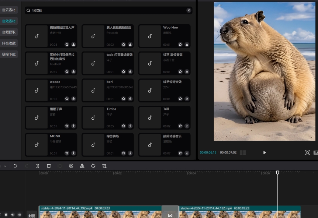Lock the main video track

point(6,215)
